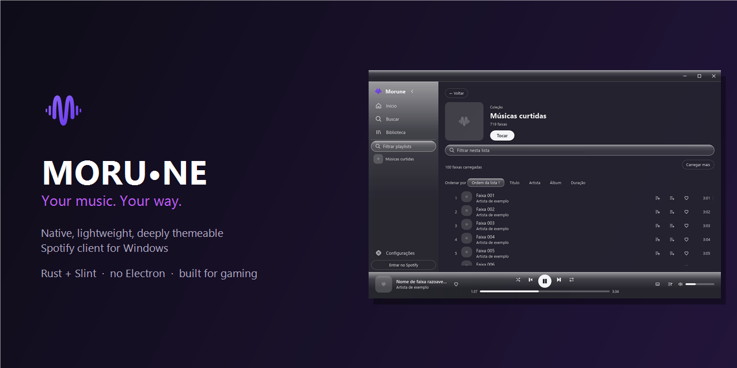Toggle shuffle playback
The width and height of the screenshot is (737, 368).
[518, 279]
